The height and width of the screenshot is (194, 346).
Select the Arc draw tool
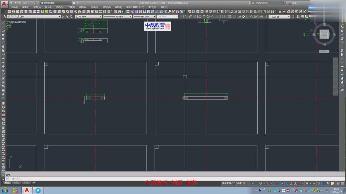(x=3, y=43)
